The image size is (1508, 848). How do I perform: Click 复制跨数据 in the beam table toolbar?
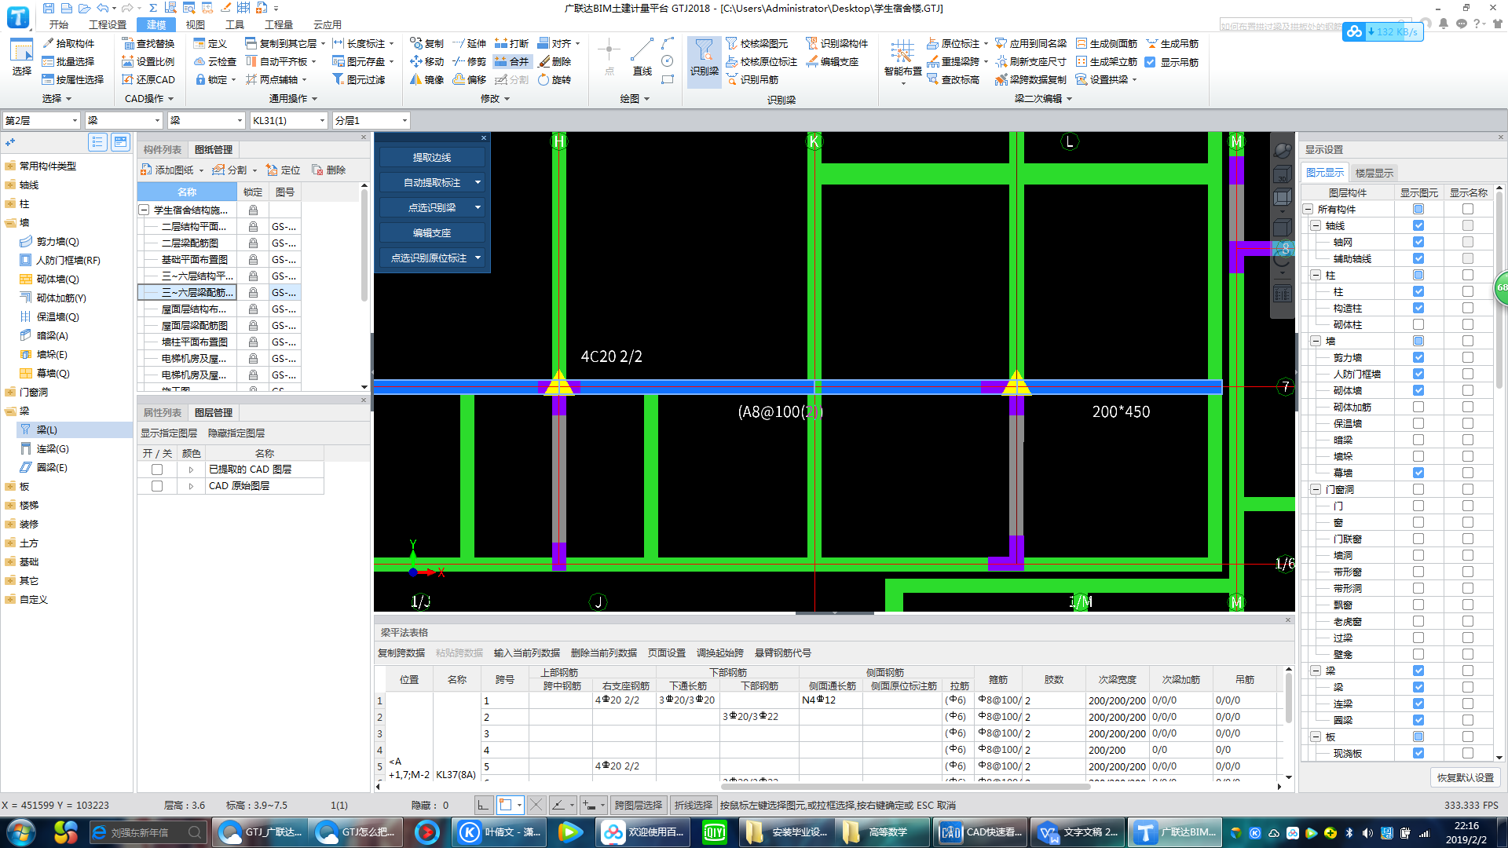pos(401,652)
